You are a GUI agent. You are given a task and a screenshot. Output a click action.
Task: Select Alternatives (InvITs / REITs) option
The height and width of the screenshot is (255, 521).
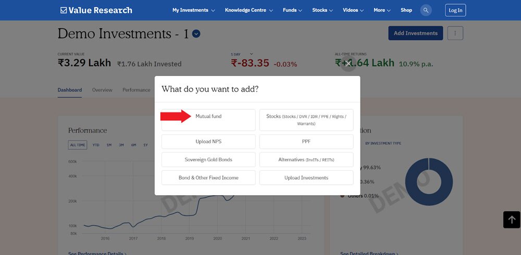coord(306,160)
